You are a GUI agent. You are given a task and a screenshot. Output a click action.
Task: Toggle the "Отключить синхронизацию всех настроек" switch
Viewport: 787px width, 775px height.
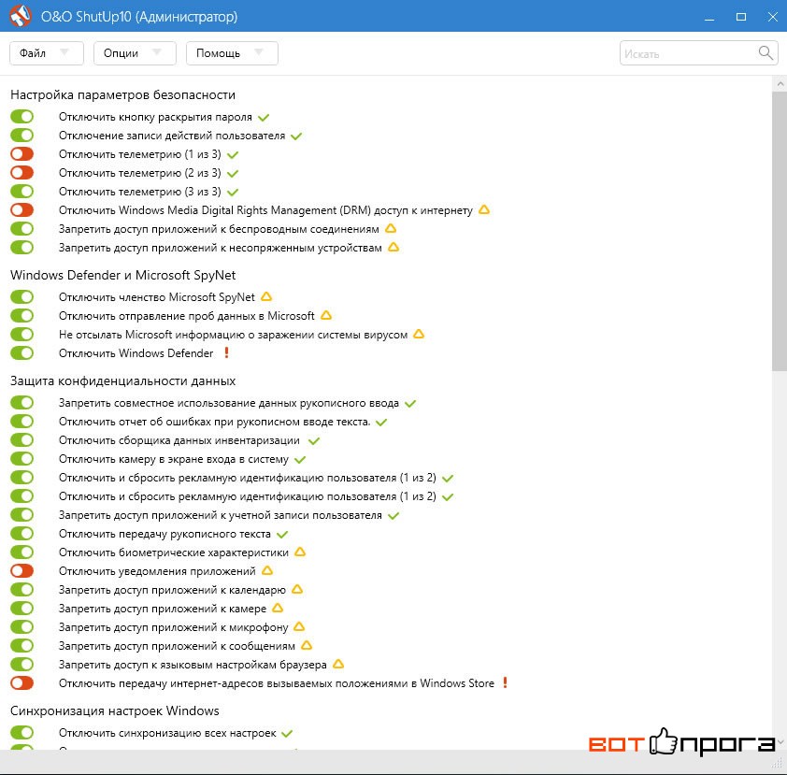(x=21, y=732)
